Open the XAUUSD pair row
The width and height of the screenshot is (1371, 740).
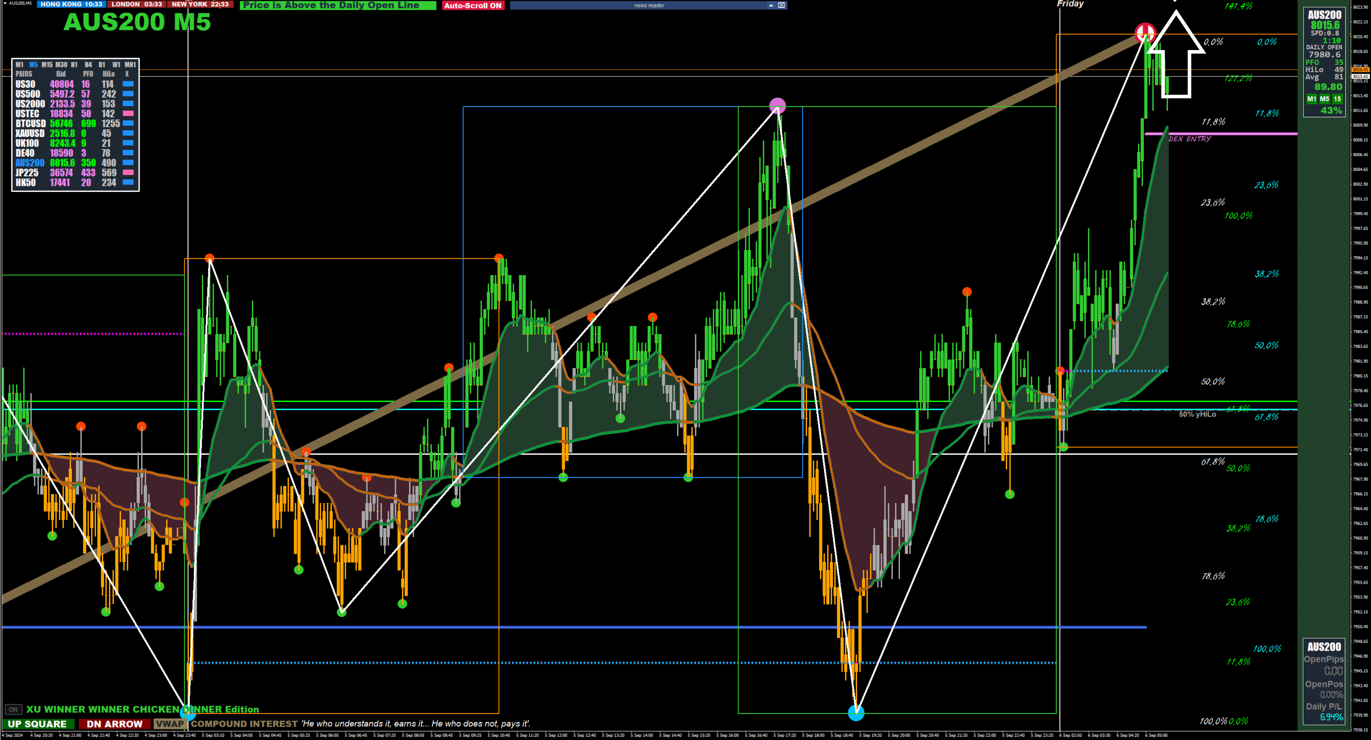(x=30, y=133)
